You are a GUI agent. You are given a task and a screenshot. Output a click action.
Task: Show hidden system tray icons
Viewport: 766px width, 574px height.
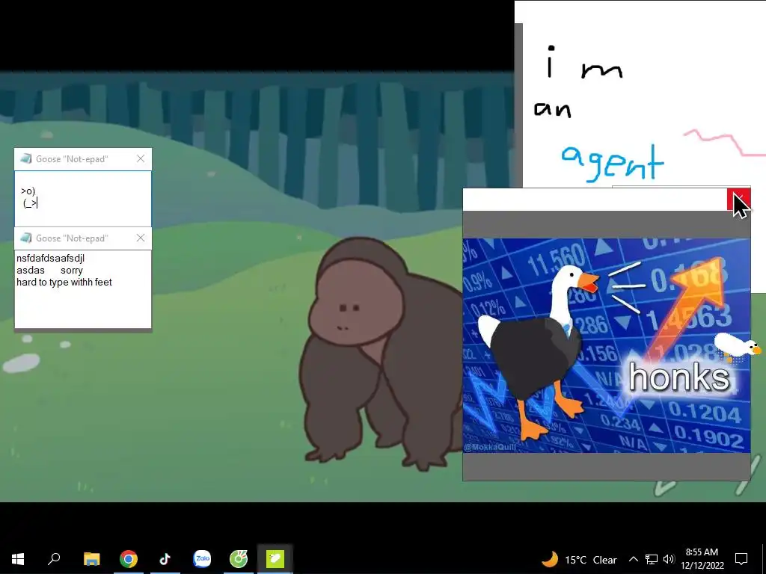pyautogui.click(x=633, y=559)
